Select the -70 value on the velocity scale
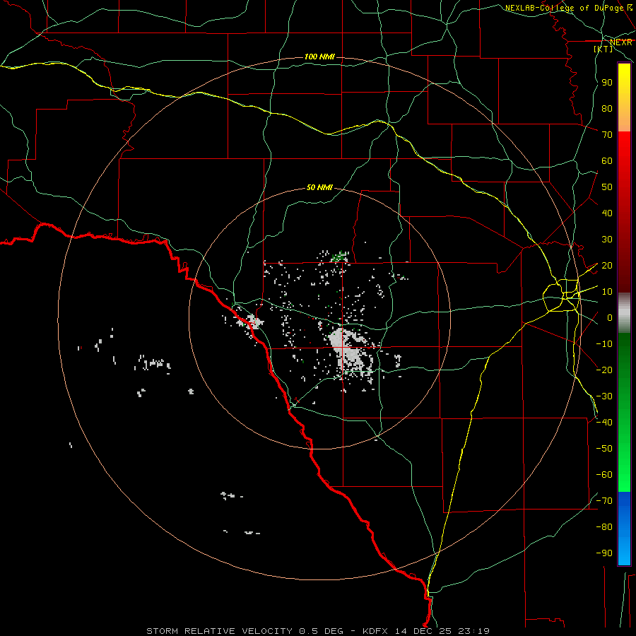 point(604,501)
